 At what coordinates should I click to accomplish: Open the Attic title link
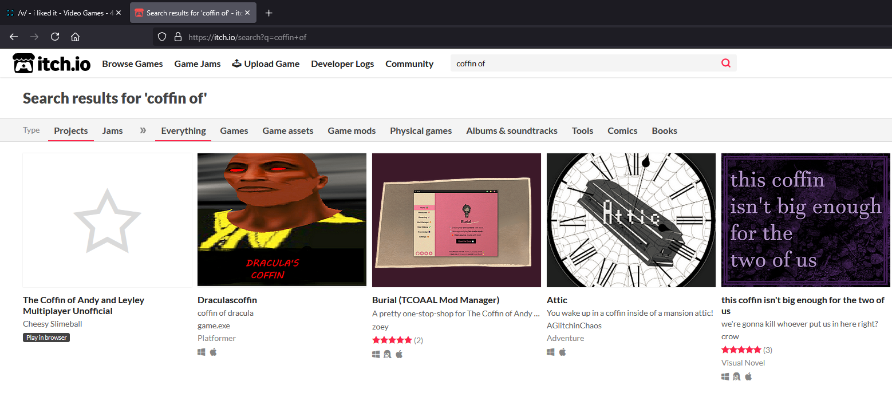pos(557,300)
